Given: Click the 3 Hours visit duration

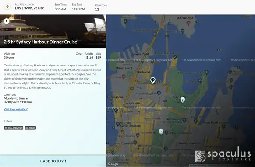Looking at the screenshot, I should 9,57.
